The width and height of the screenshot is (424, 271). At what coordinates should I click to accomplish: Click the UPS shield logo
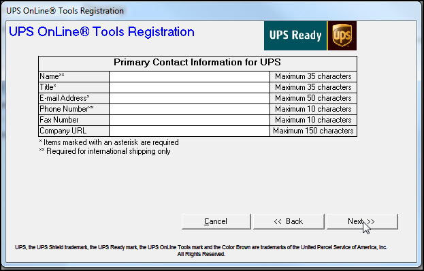coord(342,35)
